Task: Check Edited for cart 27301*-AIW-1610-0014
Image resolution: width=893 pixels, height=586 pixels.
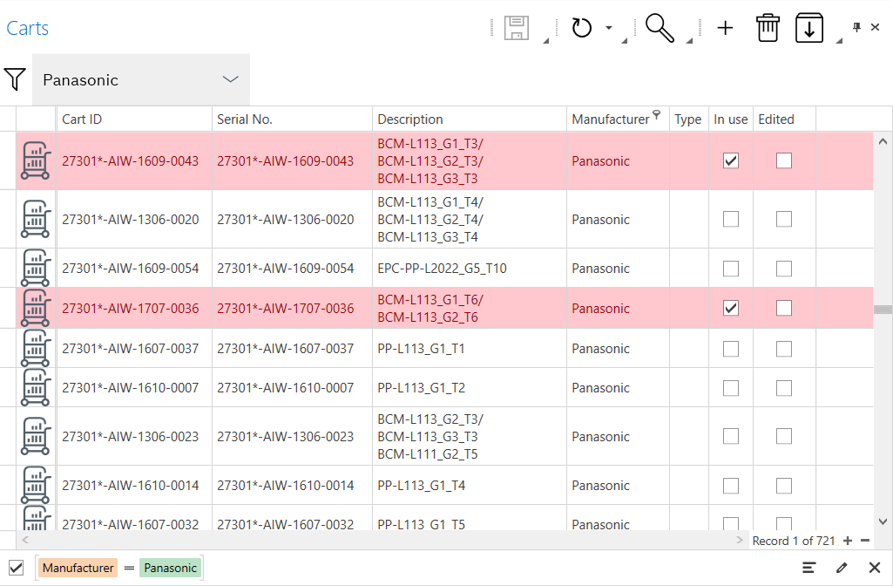Action: (x=783, y=485)
